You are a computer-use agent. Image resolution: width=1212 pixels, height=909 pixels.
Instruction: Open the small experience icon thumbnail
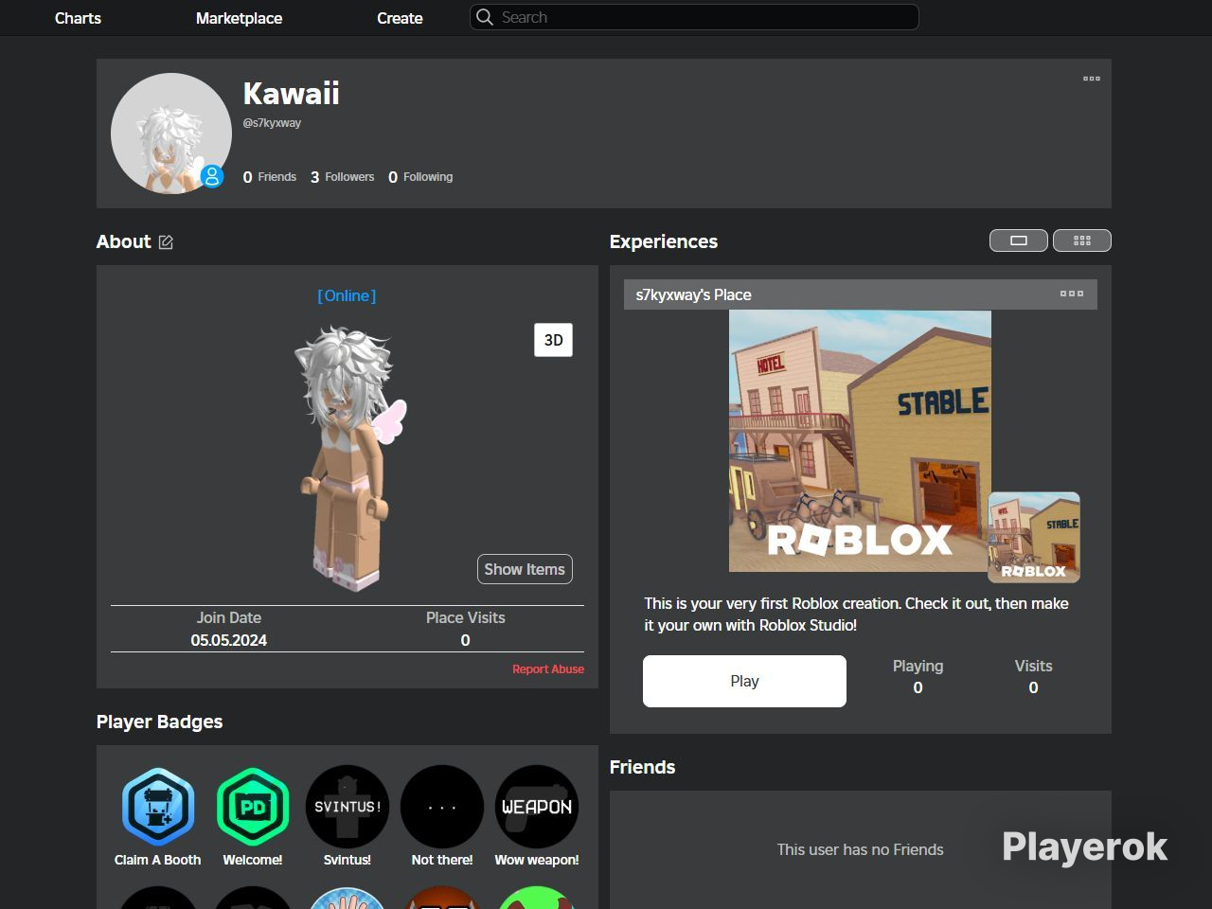pyautogui.click(x=1034, y=537)
